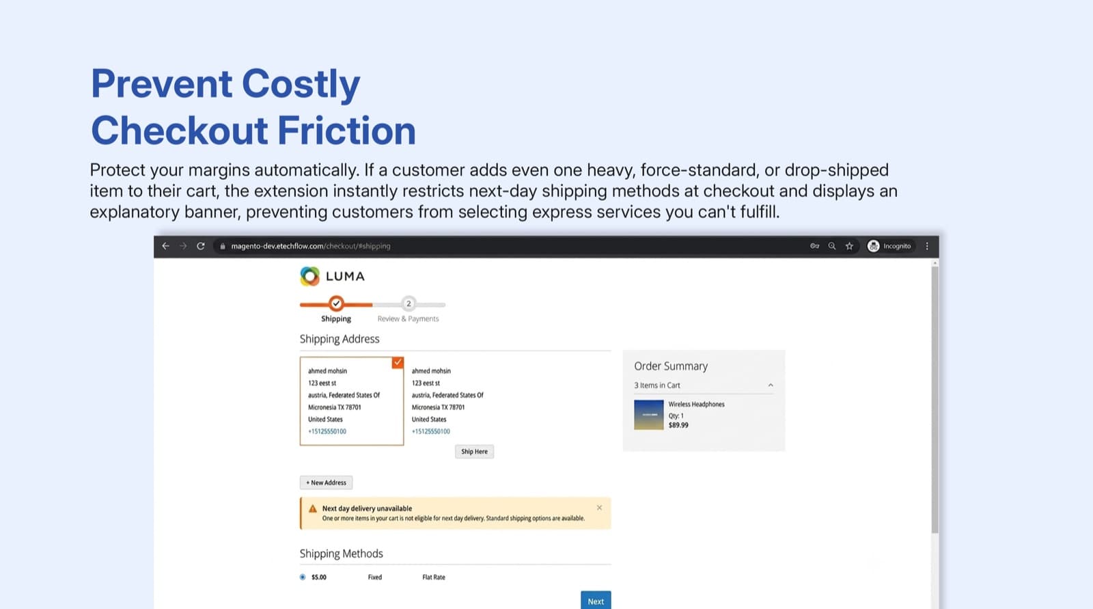Select the $5.00 Flat Rate radio button
Image resolution: width=1093 pixels, height=609 pixels.
click(303, 577)
